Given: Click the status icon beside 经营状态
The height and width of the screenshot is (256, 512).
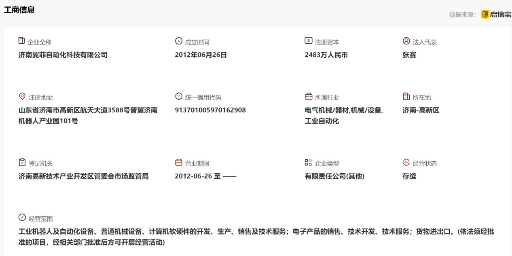Looking at the screenshot, I should pyautogui.click(x=406, y=162).
